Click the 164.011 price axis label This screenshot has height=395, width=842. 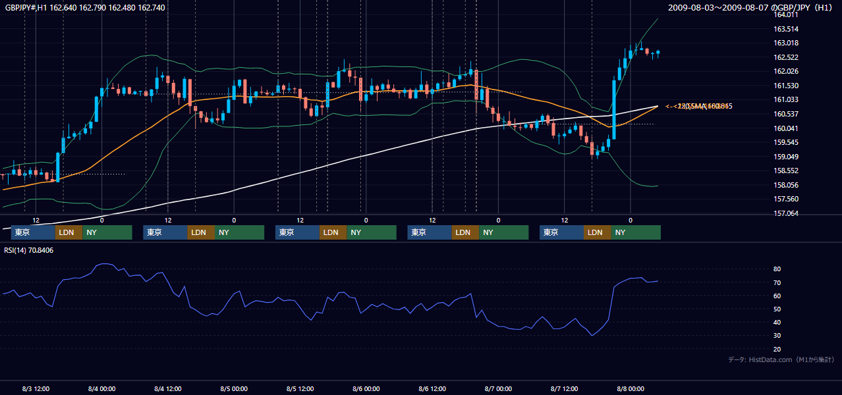[x=786, y=14]
